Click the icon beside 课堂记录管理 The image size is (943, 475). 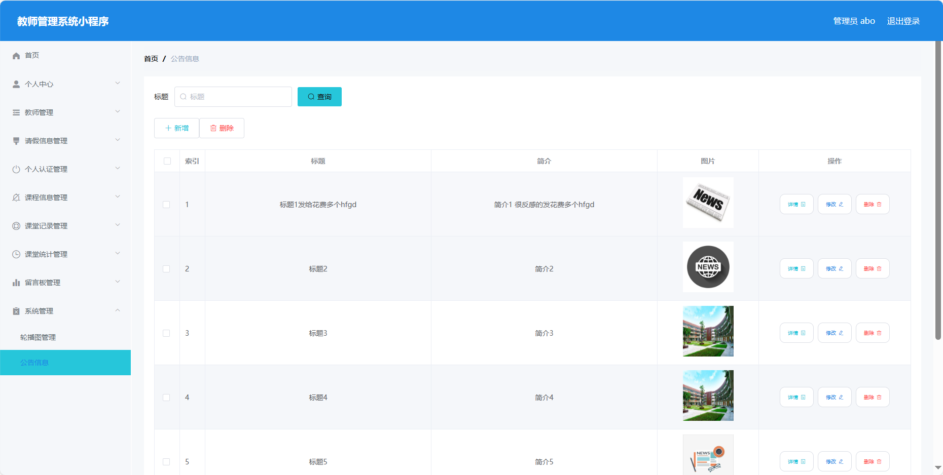(16, 226)
